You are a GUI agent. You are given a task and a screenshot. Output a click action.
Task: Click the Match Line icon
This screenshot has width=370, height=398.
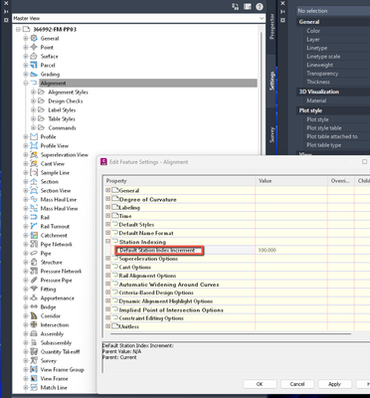coord(34,387)
